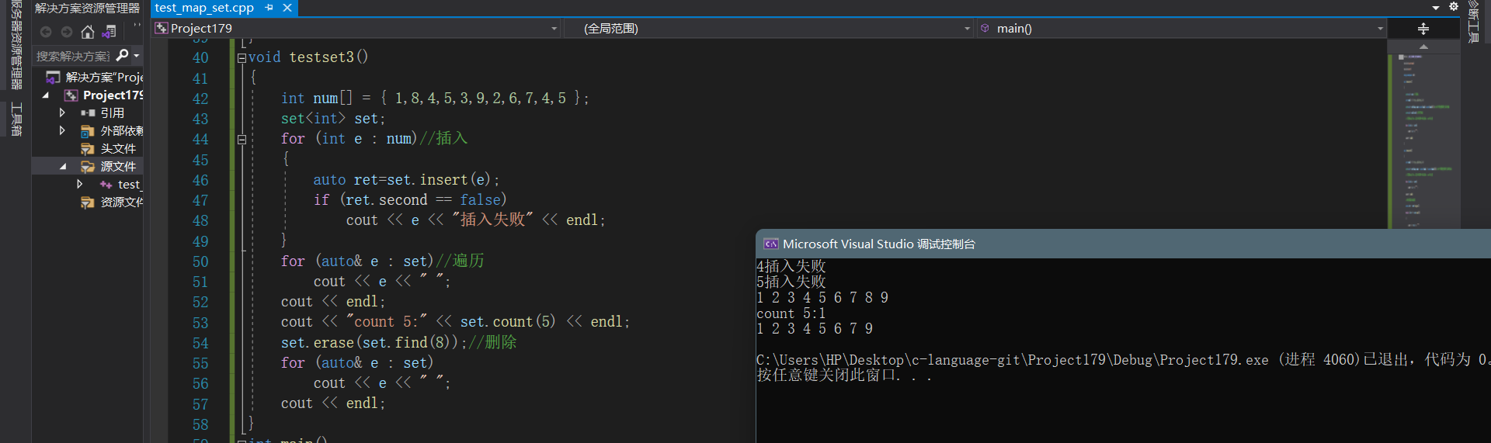The height and width of the screenshot is (443, 1491).
Task: Expand the 引用 references node
Action: (x=62, y=112)
